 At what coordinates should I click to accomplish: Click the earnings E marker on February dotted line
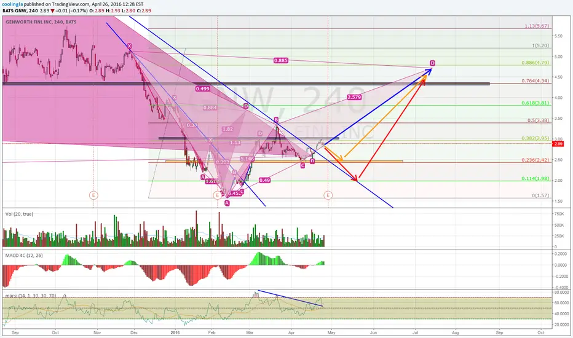coord(218,195)
